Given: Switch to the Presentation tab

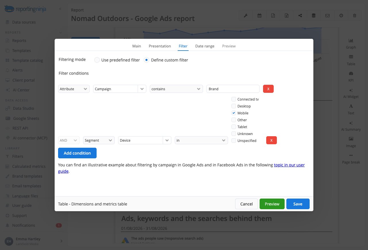Looking at the screenshot, I should click(x=160, y=46).
